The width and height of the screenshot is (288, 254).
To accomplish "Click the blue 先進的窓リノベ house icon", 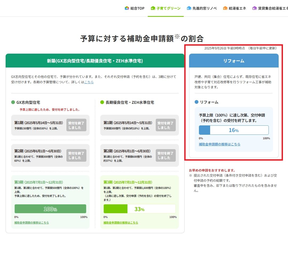I will tap(189, 8).
